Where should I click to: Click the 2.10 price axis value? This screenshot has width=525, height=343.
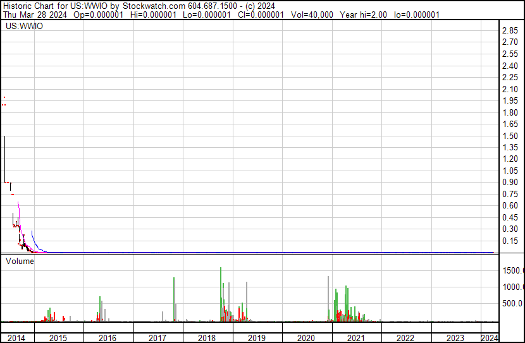(510, 89)
